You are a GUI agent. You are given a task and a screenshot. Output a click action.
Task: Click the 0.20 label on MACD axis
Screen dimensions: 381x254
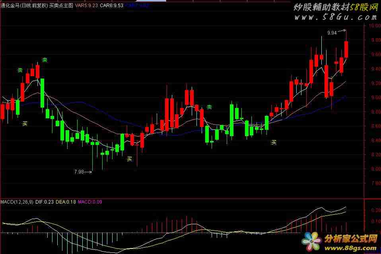[x=376, y=210]
